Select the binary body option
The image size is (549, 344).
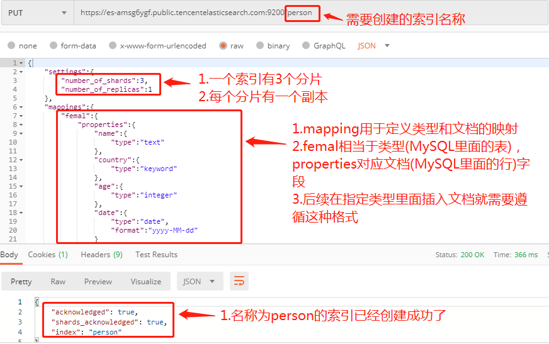pyautogui.click(x=273, y=45)
